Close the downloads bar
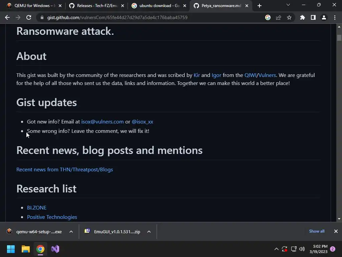This screenshot has width=342, height=257. point(336,231)
